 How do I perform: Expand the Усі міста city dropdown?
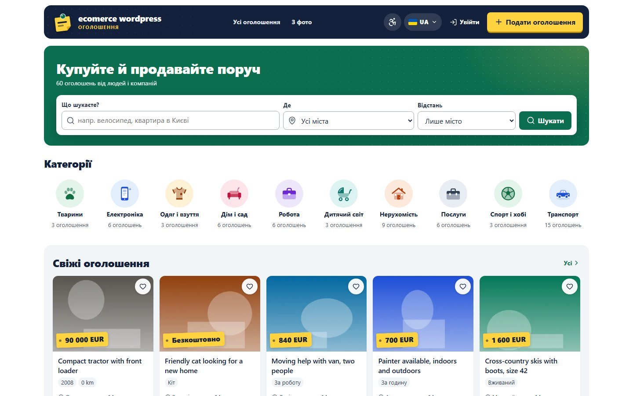pos(349,121)
